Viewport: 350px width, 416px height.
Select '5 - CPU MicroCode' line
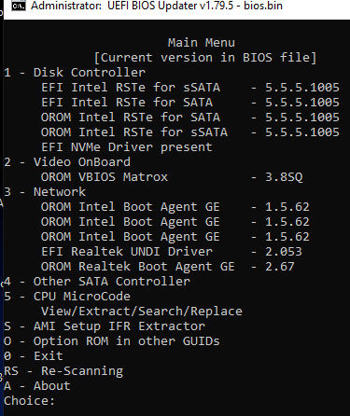click(67, 297)
